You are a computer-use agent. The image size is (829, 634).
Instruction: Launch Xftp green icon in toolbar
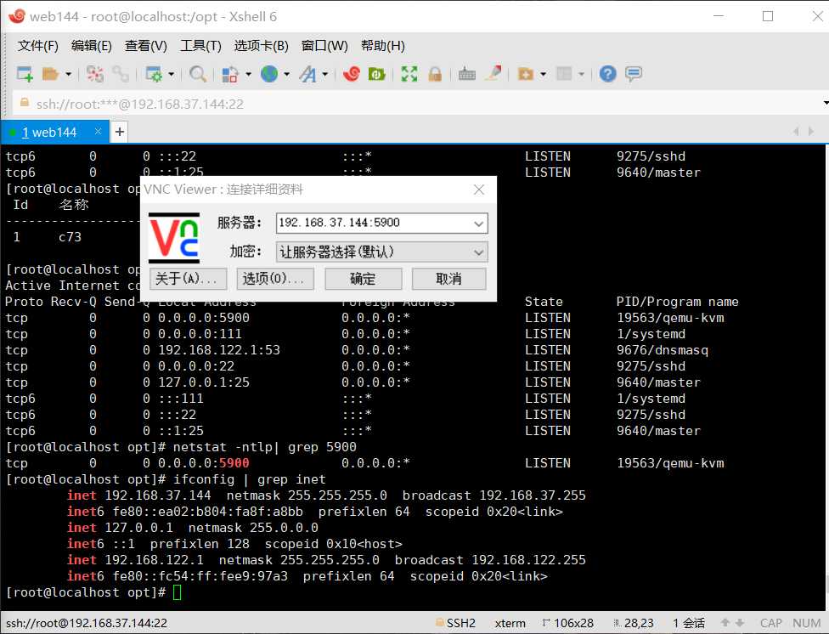376,74
